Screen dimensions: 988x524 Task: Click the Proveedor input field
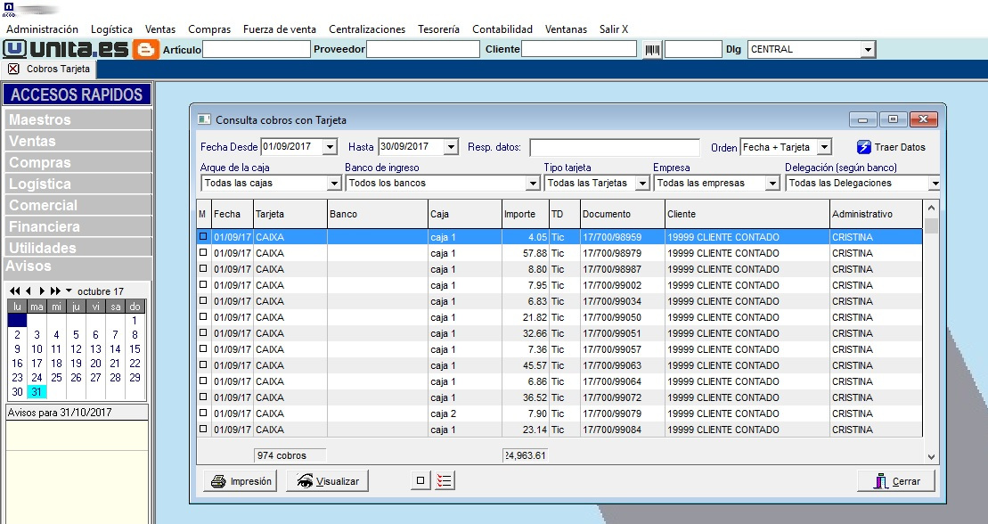tap(423, 49)
